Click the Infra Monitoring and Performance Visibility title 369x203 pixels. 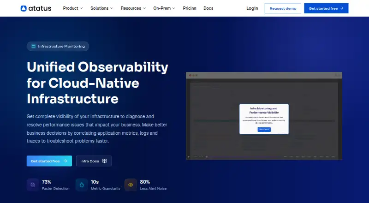[264, 110]
